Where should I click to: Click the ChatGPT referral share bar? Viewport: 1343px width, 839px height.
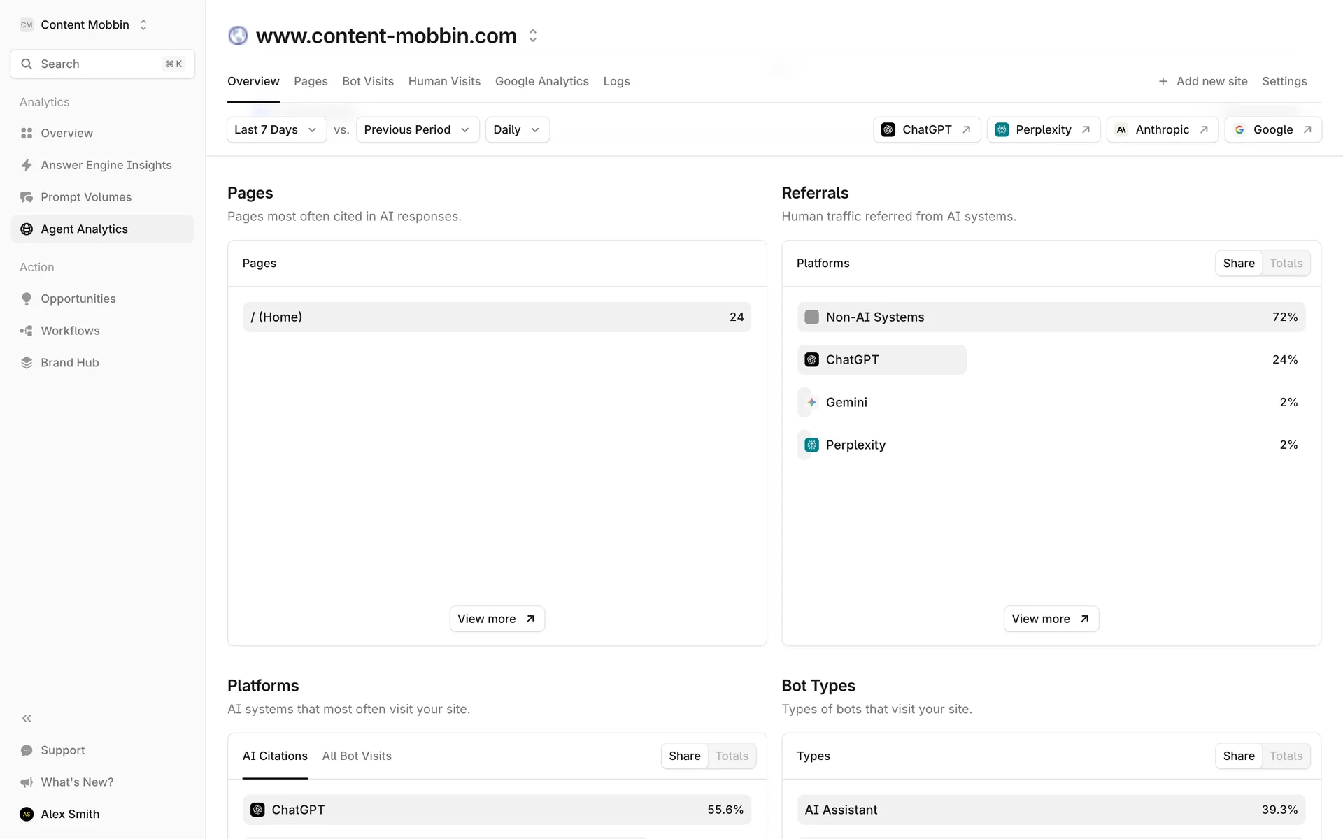point(881,359)
